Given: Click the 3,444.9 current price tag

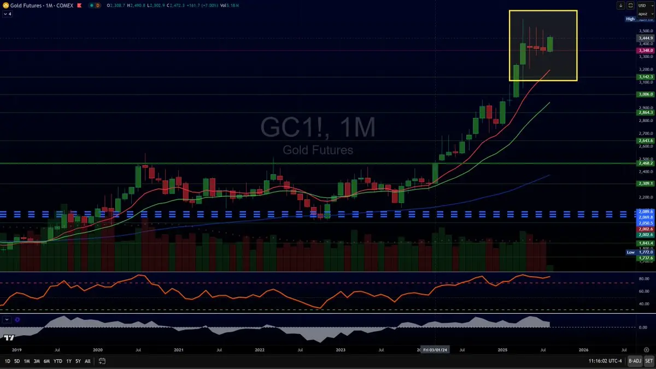Looking at the screenshot, I should 646,38.
